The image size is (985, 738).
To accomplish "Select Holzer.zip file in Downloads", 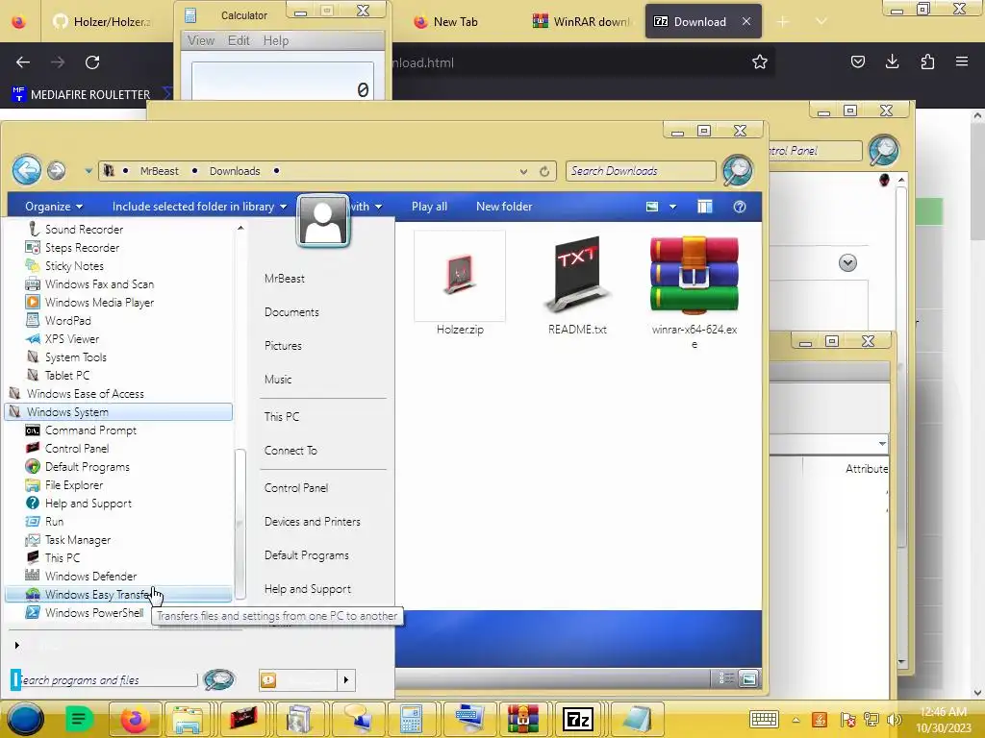I will 460,283.
